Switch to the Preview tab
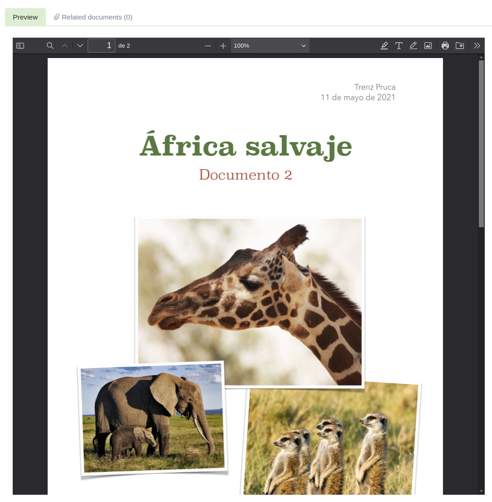This screenshot has height=502, width=492. coord(25,17)
